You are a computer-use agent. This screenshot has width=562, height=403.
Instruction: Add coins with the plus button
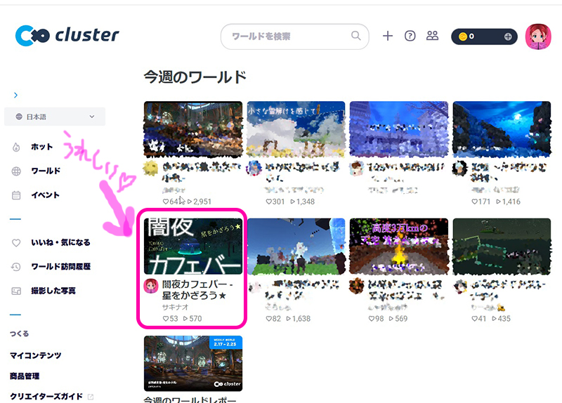508,37
